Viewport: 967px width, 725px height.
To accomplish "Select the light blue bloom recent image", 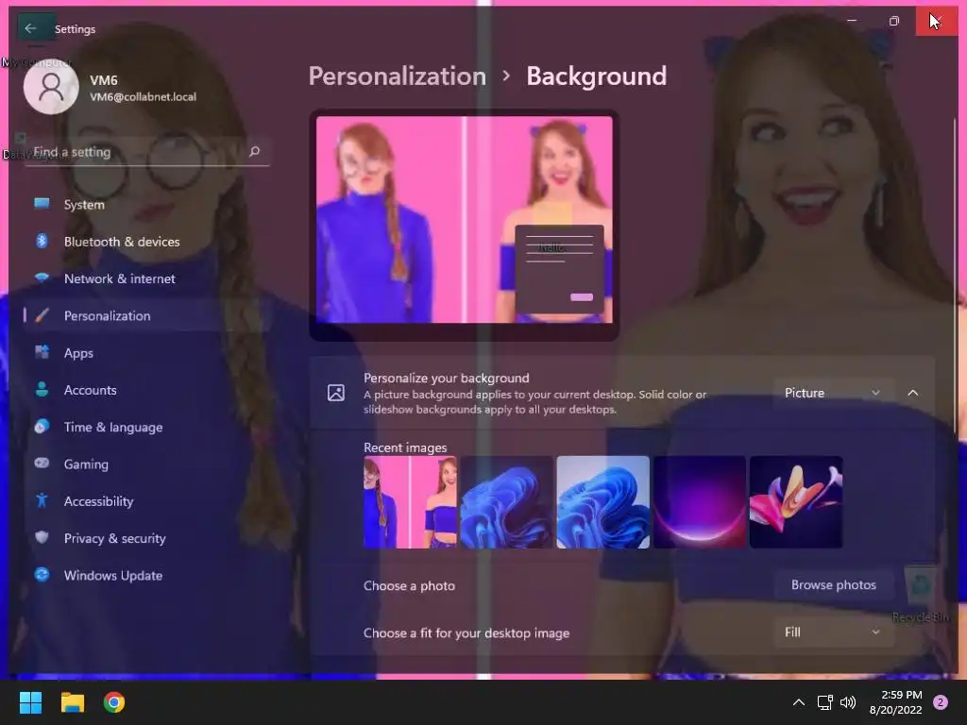I will click(602, 502).
